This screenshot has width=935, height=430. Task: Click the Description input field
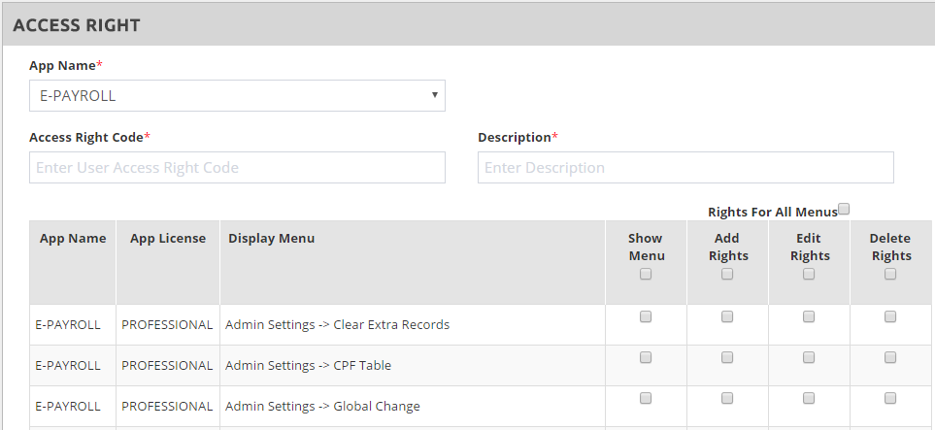pyautogui.click(x=685, y=168)
